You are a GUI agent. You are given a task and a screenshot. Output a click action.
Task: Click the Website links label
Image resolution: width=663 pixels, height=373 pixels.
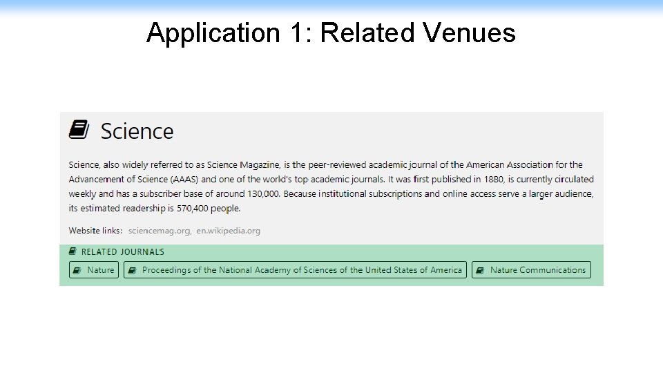coord(95,231)
